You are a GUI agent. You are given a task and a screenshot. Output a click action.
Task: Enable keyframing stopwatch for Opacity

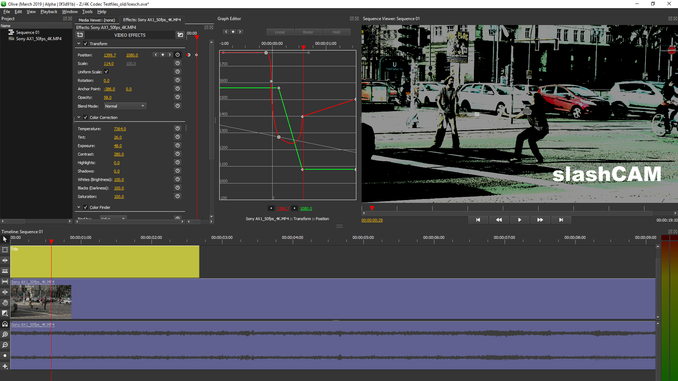pyautogui.click(x=178, y=97)
